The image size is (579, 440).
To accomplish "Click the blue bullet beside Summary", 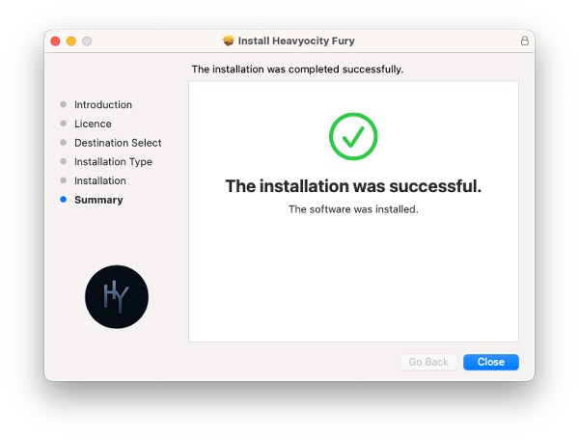I will [63, 200].
